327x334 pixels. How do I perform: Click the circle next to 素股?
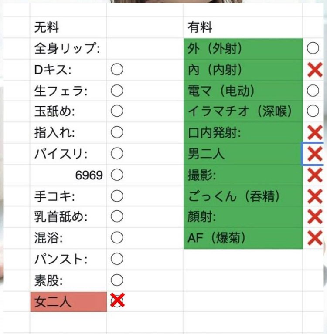coord(117,280)
